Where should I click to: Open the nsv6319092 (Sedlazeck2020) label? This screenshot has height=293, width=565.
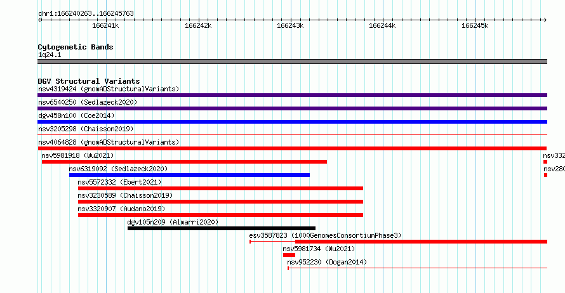pyautogui.click(x=118, y=169)
